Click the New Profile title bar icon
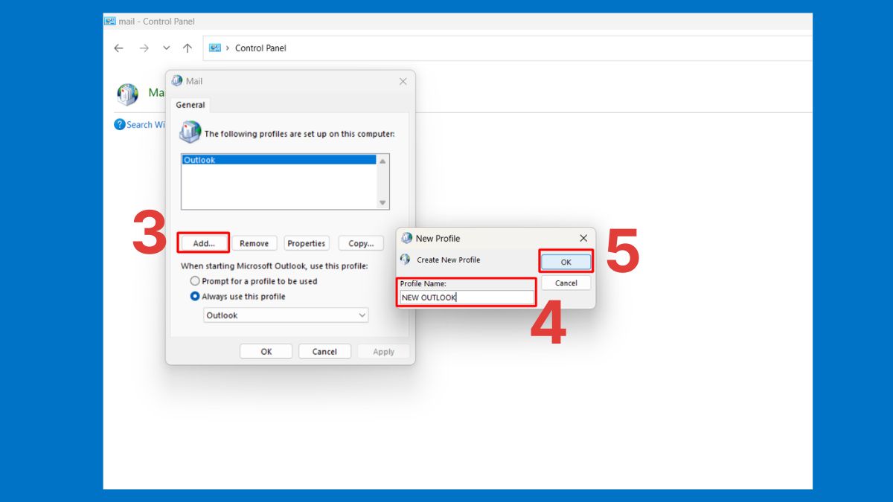893x502 pixels. click(x=406, y=238)
